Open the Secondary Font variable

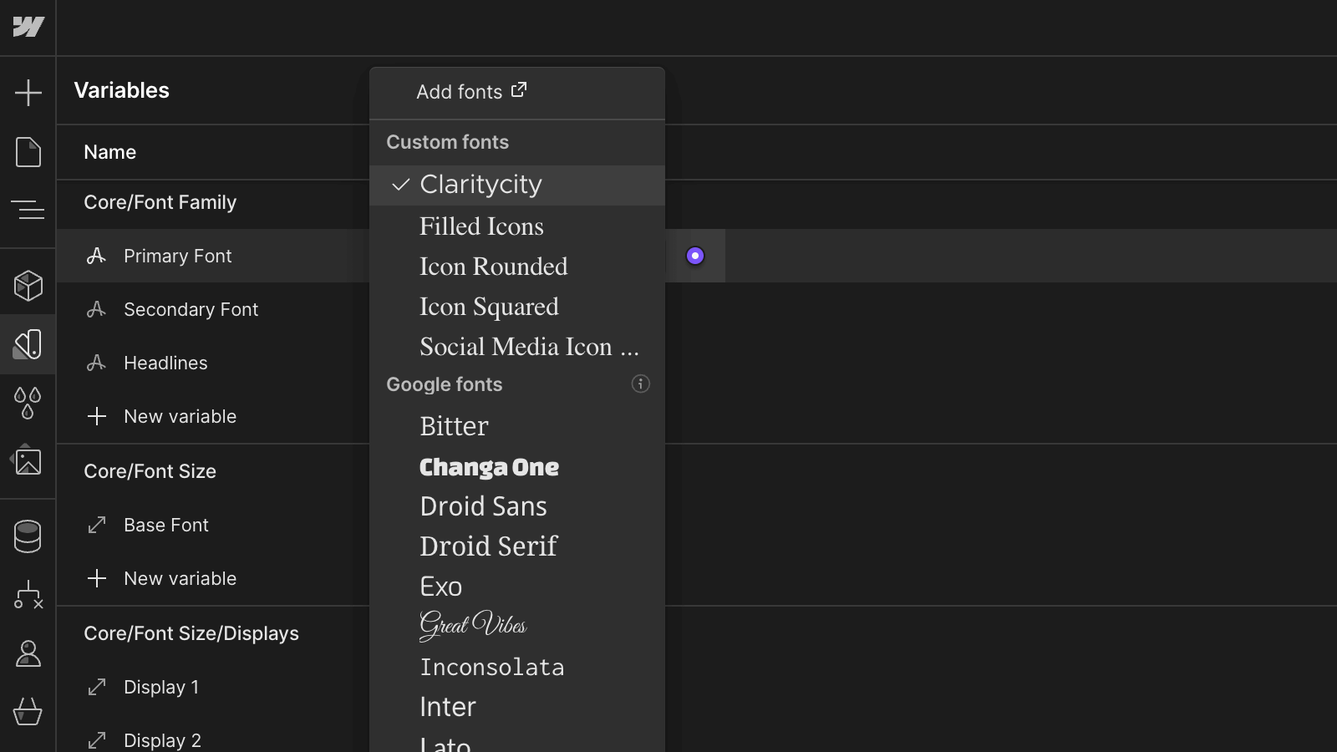191,309
